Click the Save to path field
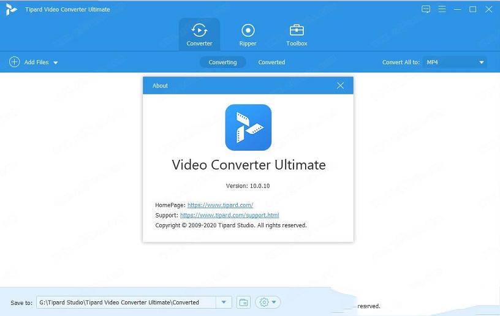Viewport: 500px width, 316px height. click(x=126, y=302)
